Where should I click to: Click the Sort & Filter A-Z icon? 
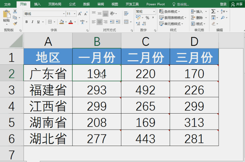pyautogui.click(x=223, y=11)
